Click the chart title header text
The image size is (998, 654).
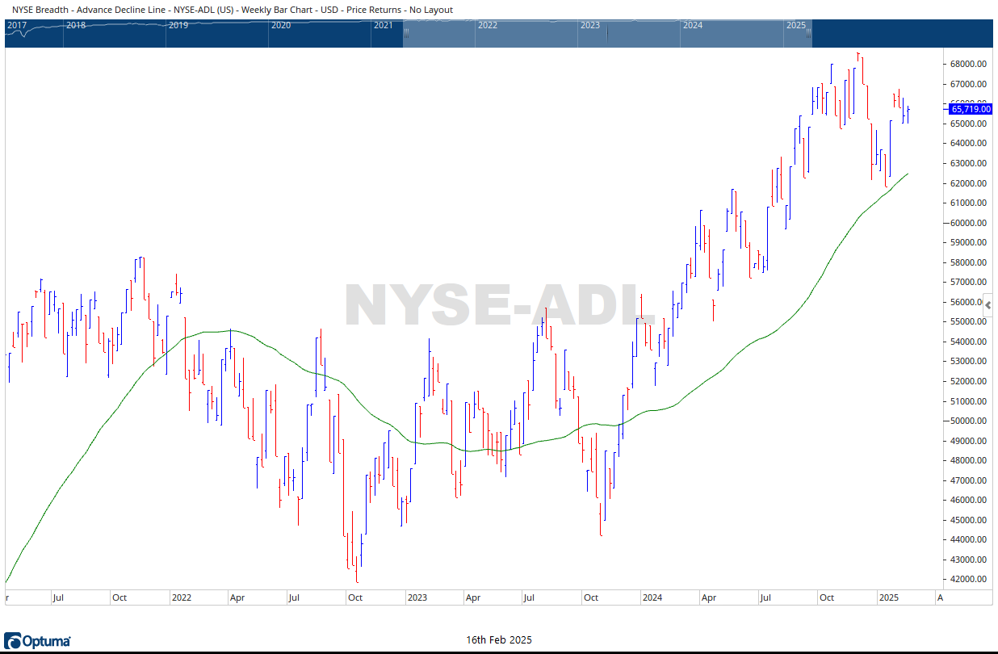coord(233,10)
